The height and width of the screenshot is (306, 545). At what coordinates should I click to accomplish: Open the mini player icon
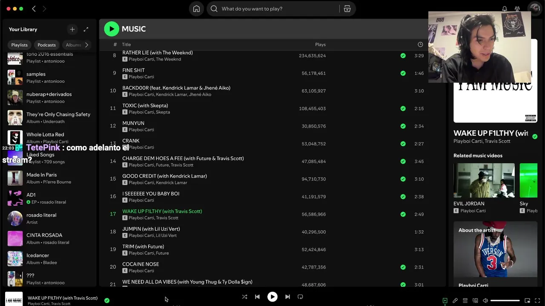click(527, 300)
